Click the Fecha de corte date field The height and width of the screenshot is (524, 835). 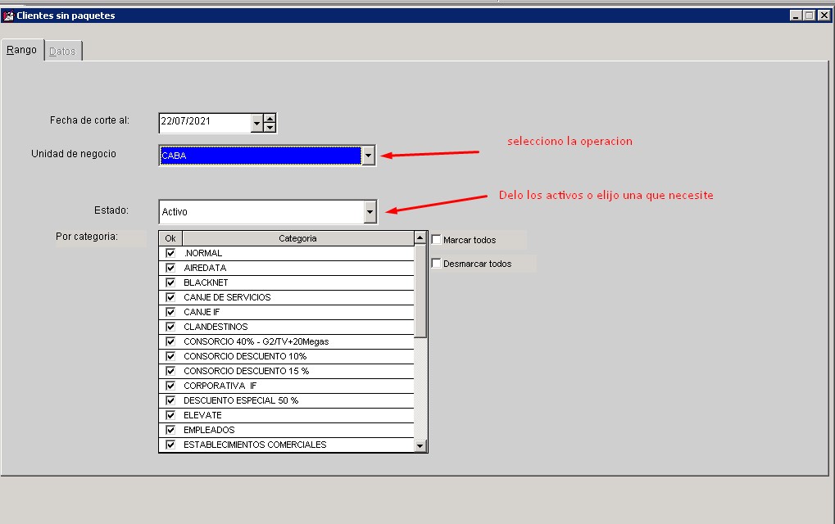point(204,122)
